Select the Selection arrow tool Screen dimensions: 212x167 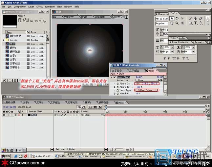pos(172,18)
